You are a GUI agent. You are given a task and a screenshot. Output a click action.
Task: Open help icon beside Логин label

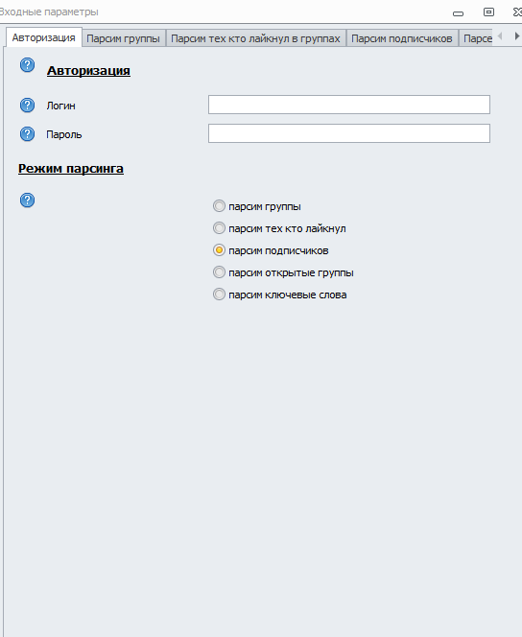point(27,106)
